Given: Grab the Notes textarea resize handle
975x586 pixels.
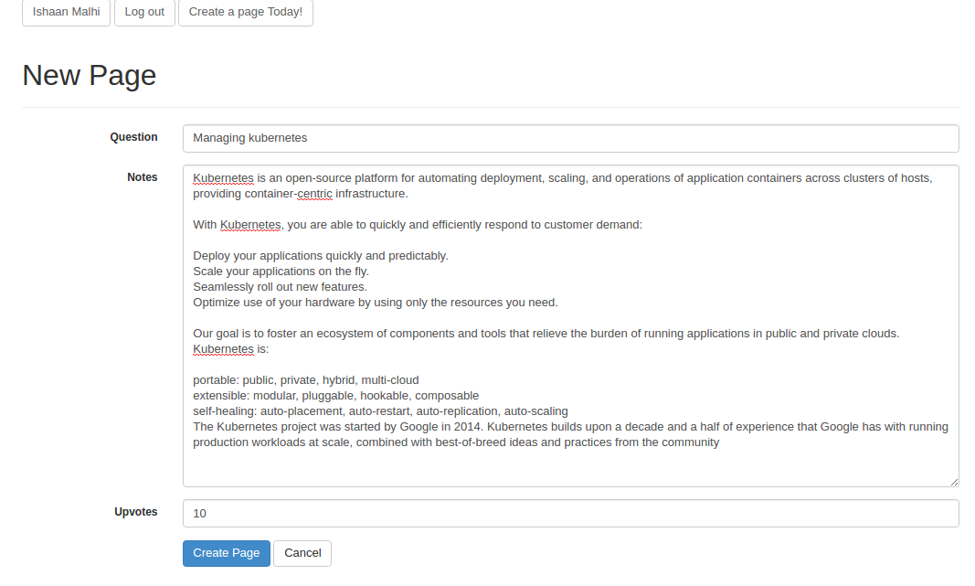Looking at the screenshot, I should point(954,482).
